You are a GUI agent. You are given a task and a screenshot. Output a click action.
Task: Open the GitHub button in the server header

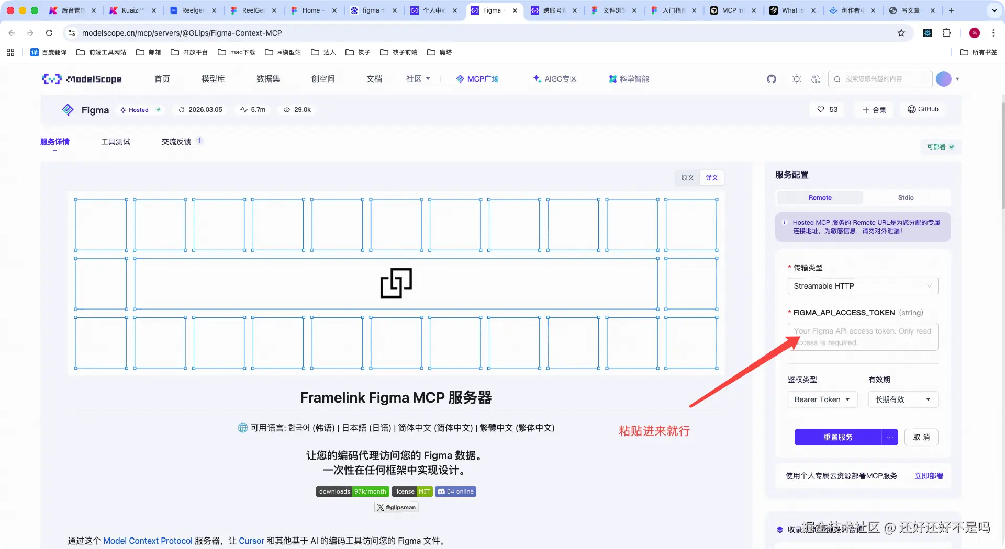(923, 109)
